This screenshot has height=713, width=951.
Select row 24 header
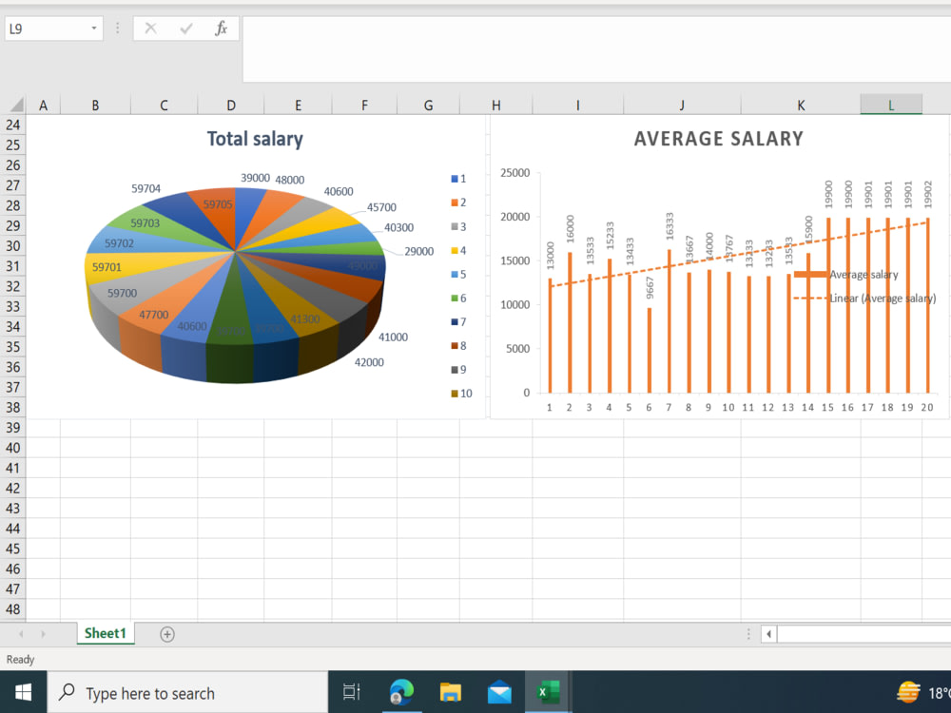[12, 125]
